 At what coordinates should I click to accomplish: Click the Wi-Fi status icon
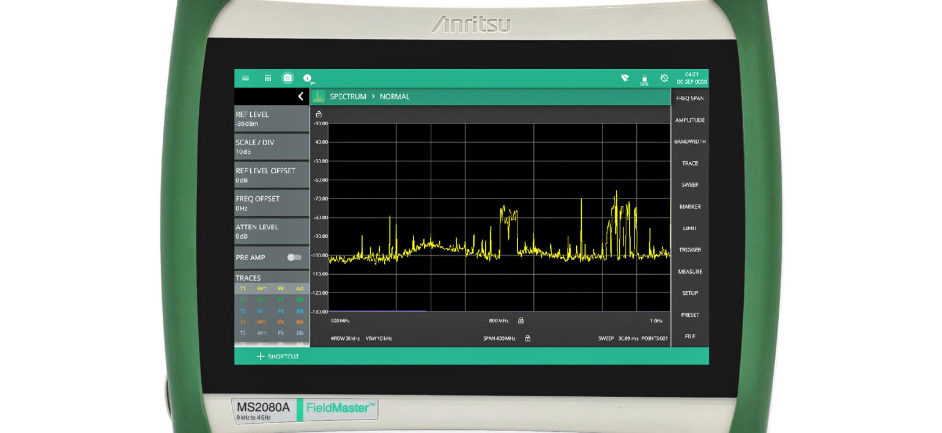click(625, 78)
